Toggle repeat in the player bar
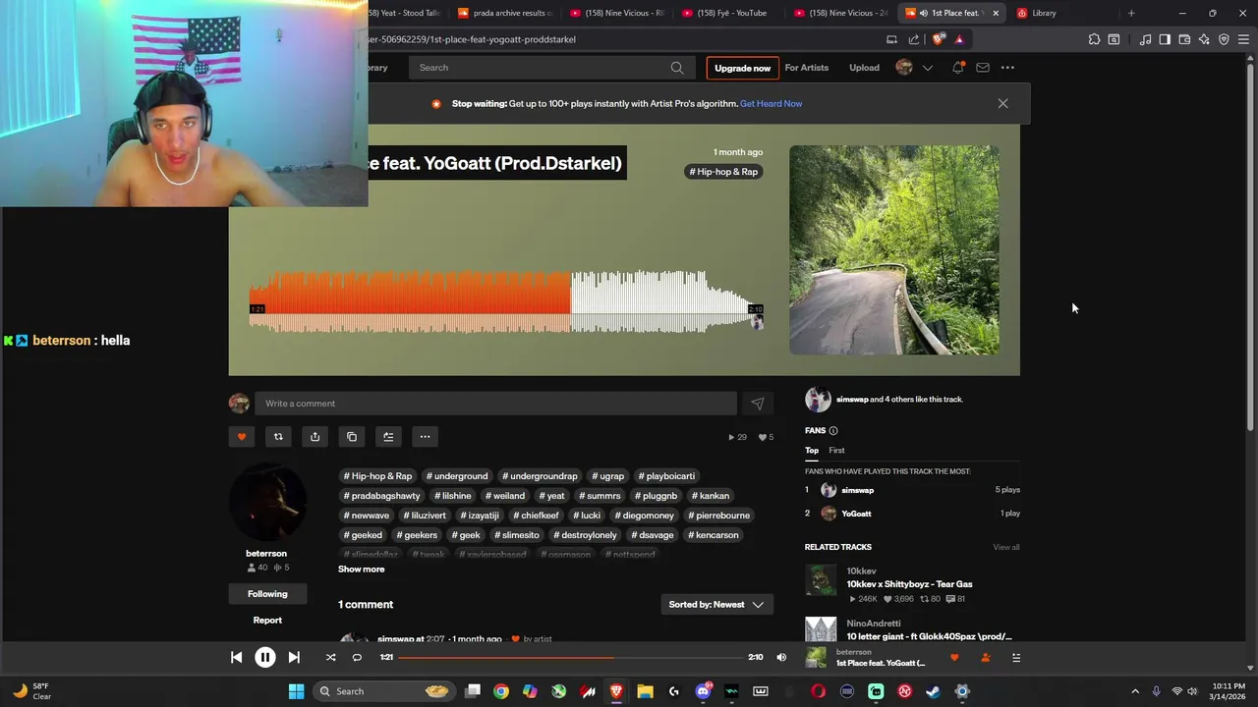This screenshot has height=707, width=1258. click(357, 657)
